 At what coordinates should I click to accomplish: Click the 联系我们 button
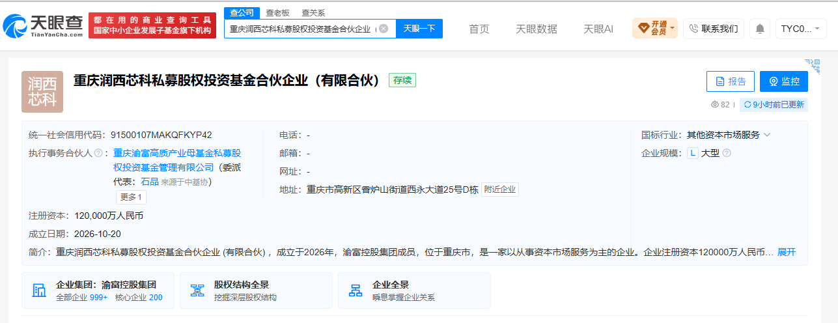(x=713, y=29)
